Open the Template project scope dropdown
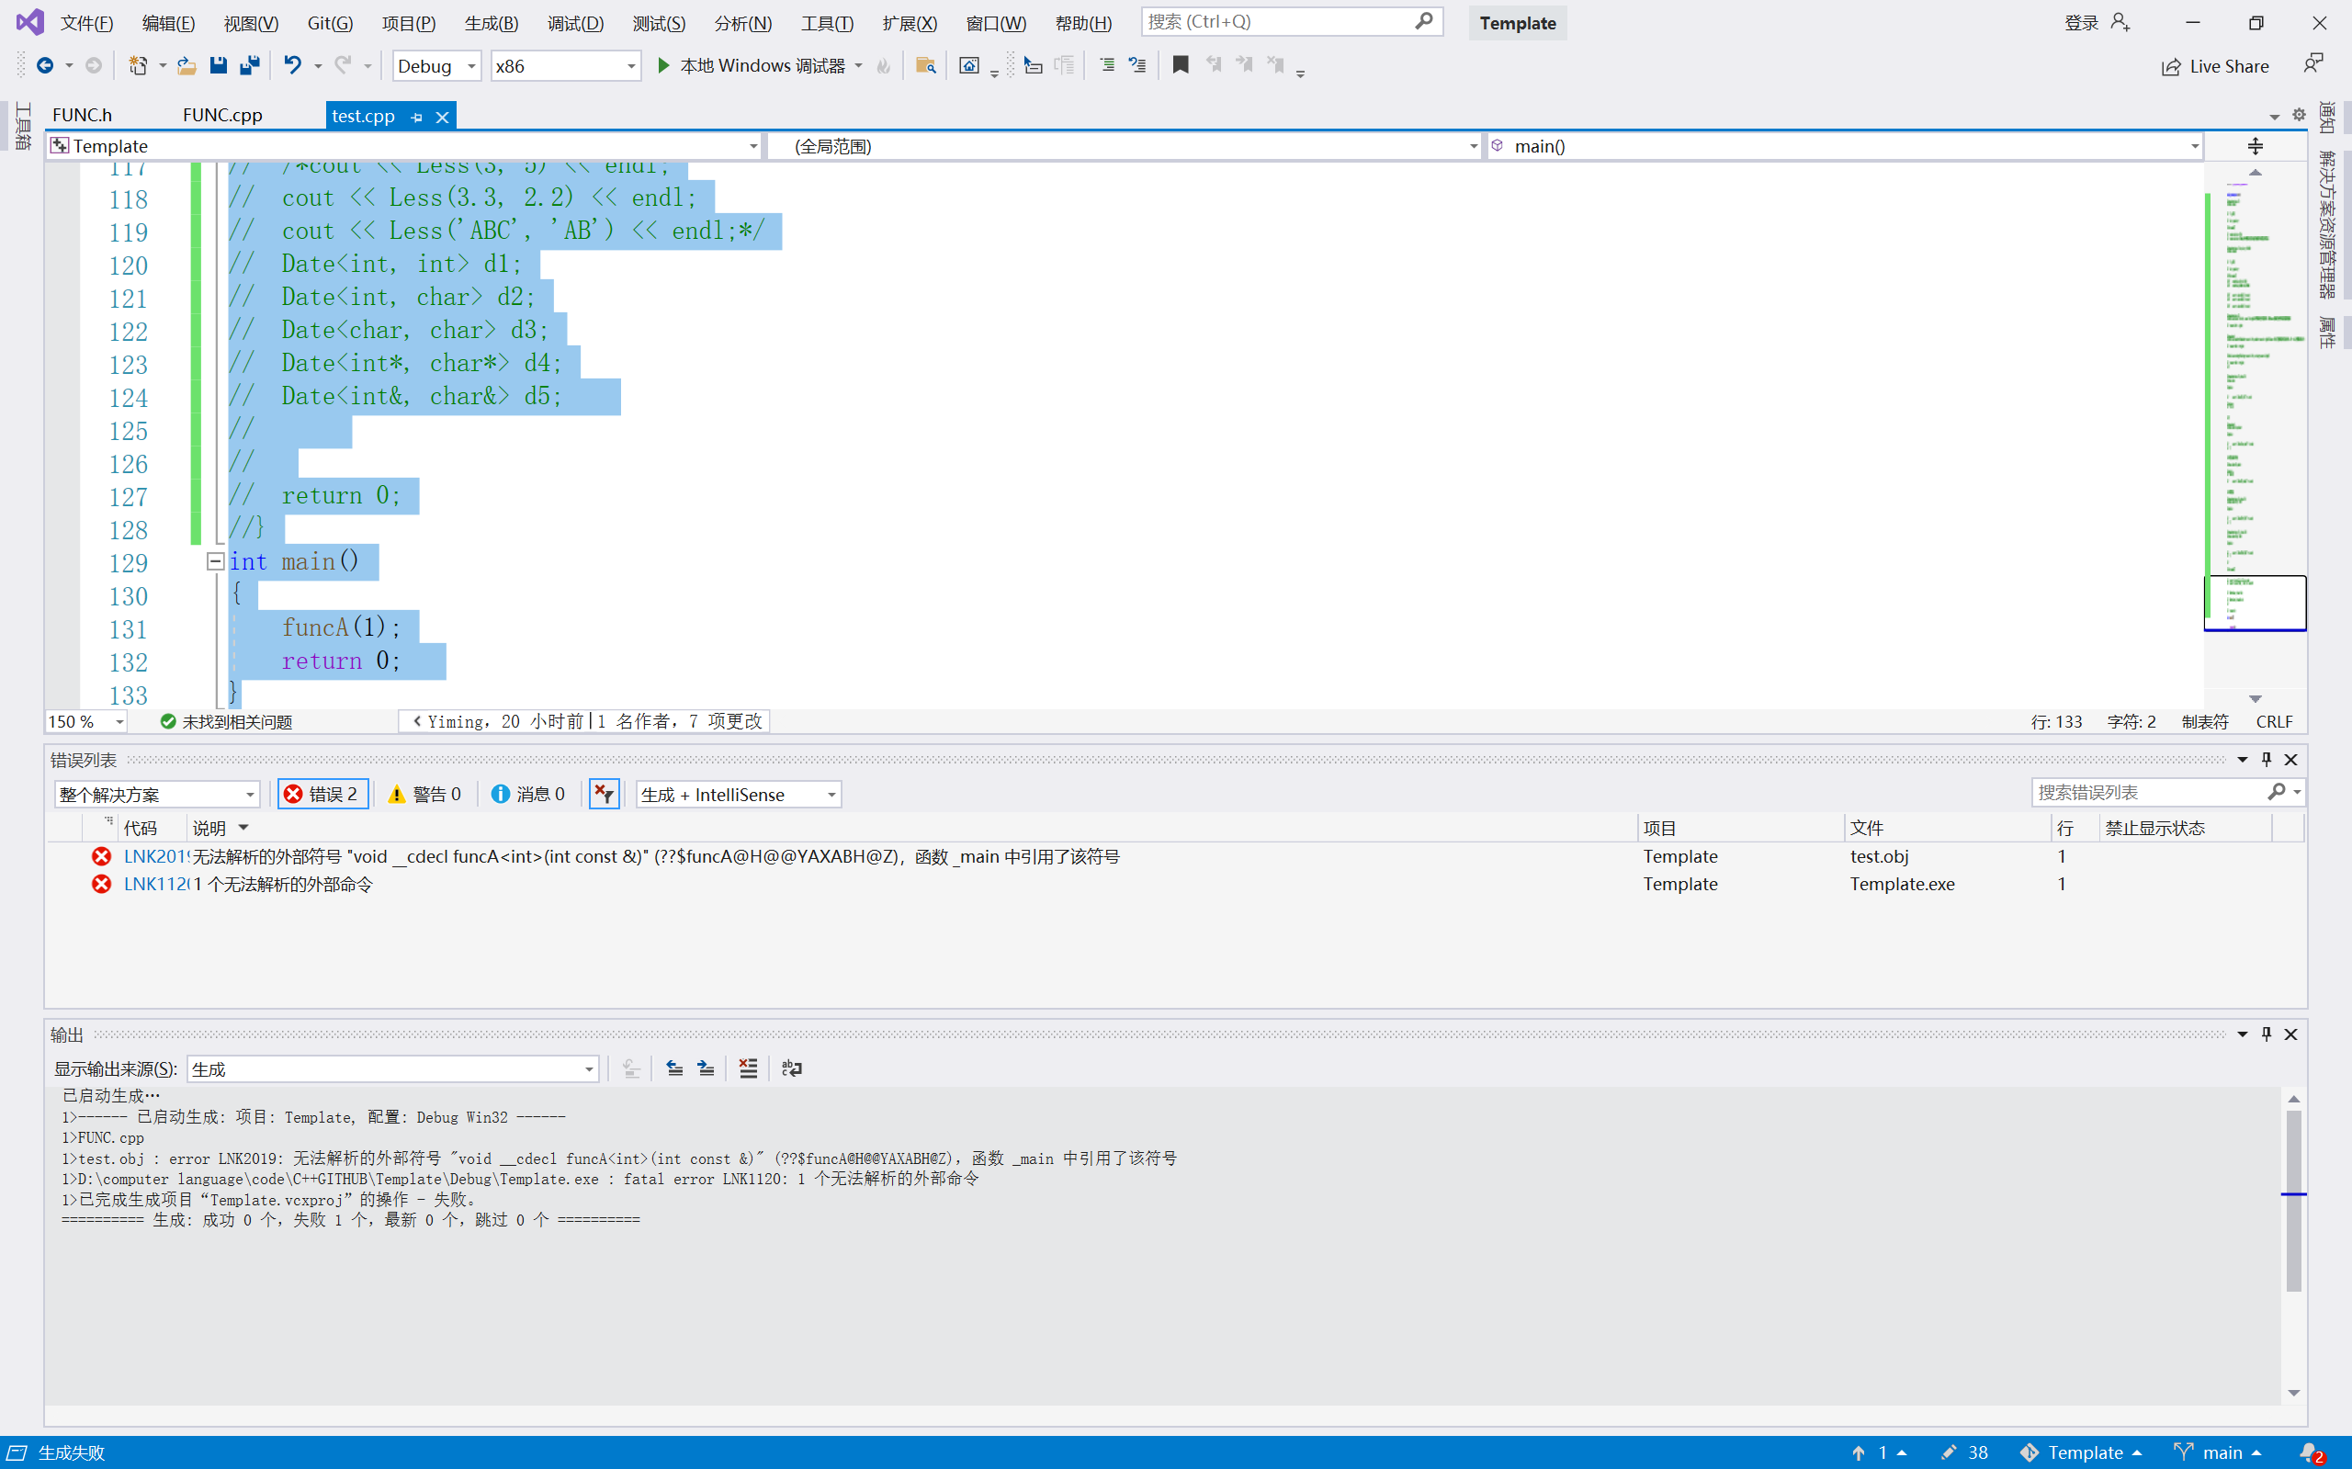The width and height of the screenshot is (2352, 1469). 405,146
